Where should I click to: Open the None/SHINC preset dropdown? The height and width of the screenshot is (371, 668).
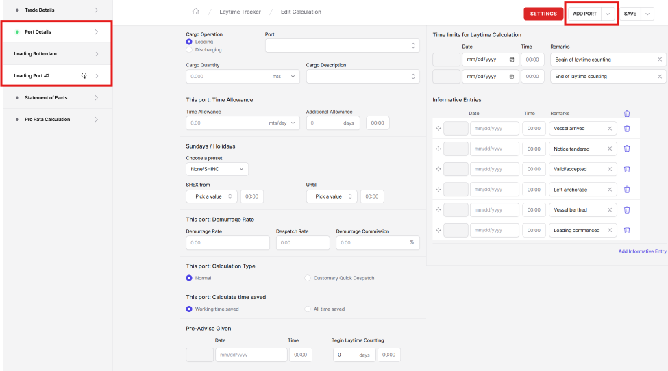click(217, 168)
